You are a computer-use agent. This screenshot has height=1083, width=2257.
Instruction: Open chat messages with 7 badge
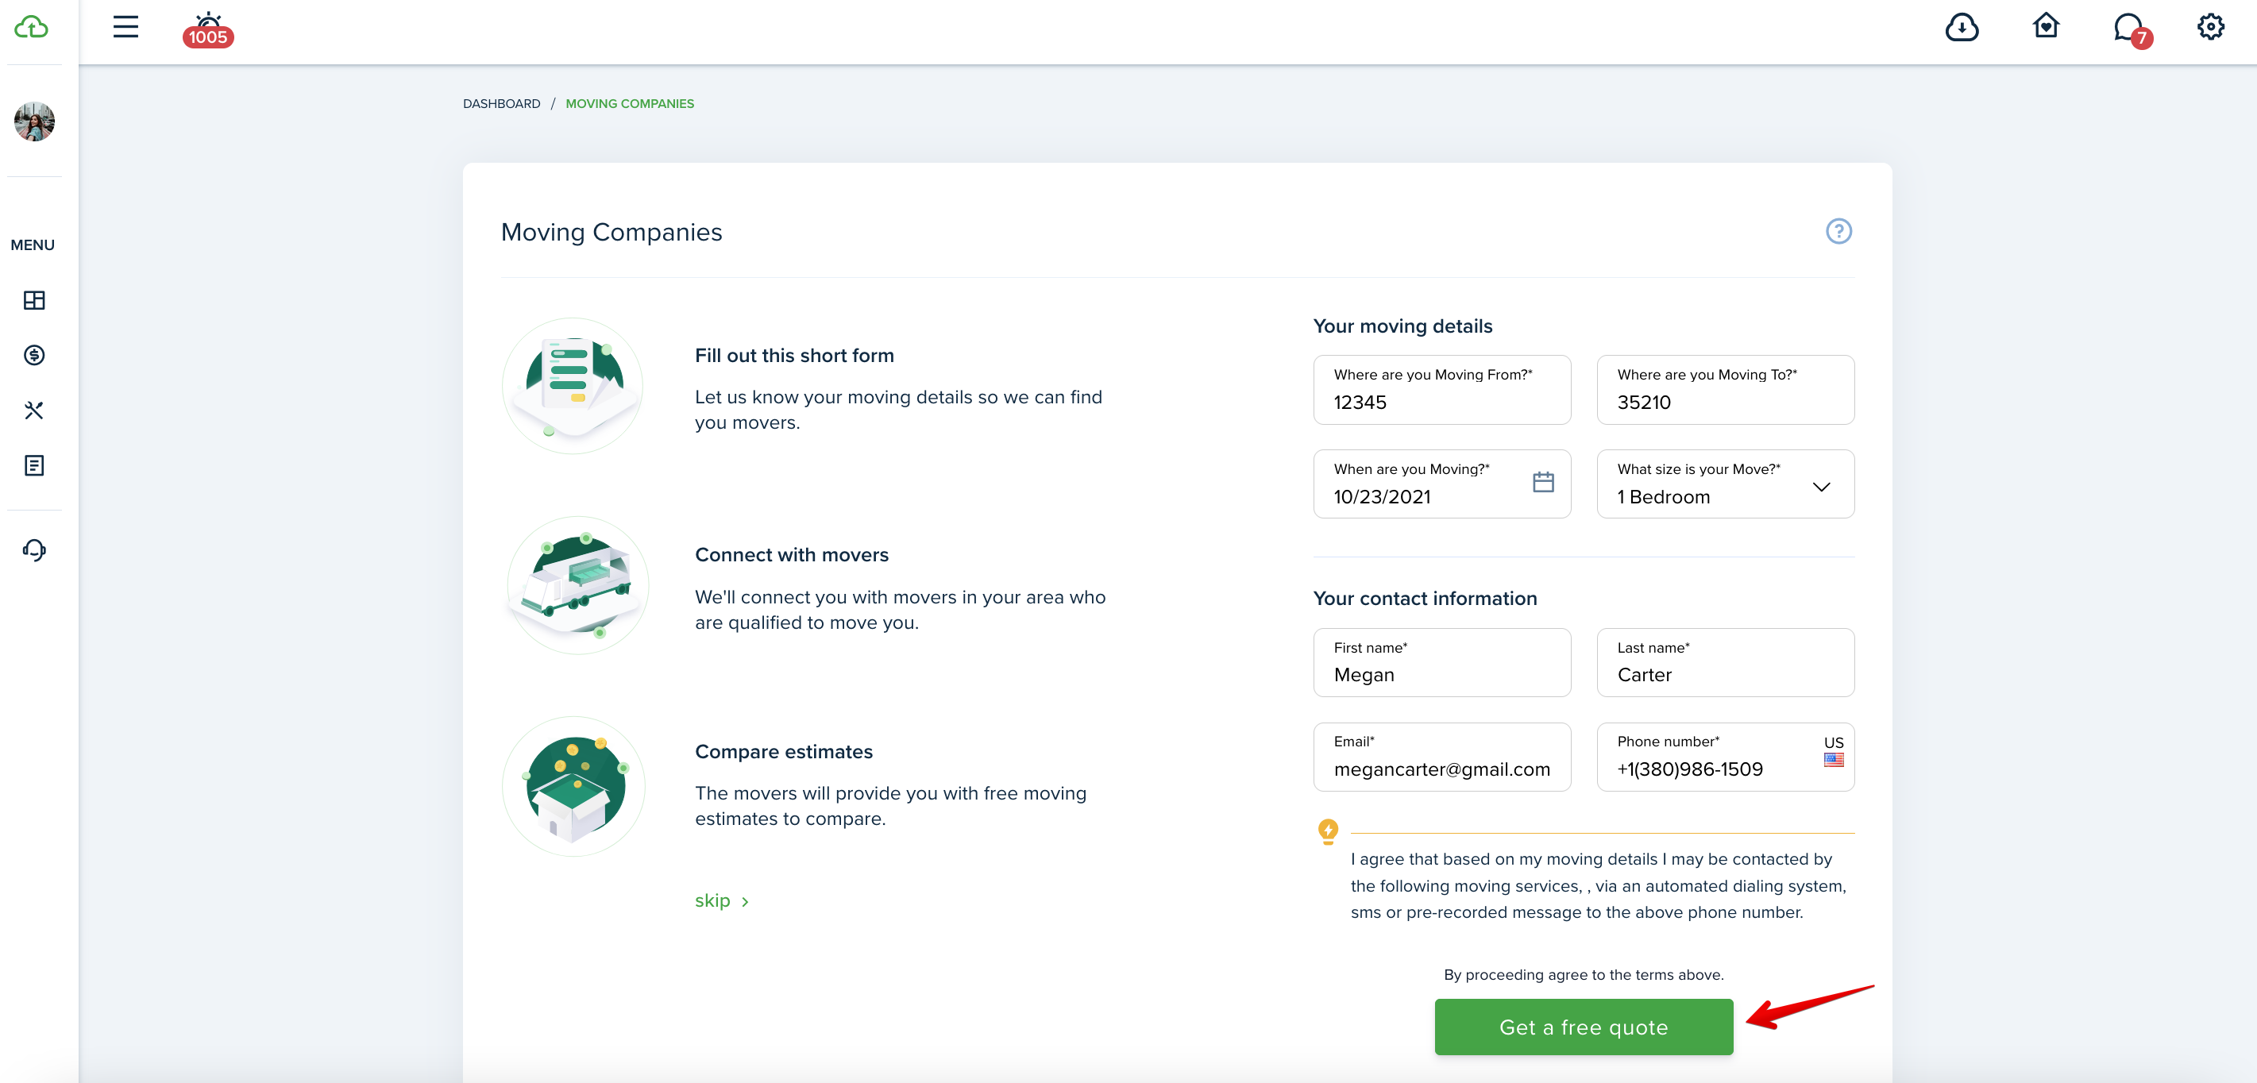click(x=2132, y=30)
